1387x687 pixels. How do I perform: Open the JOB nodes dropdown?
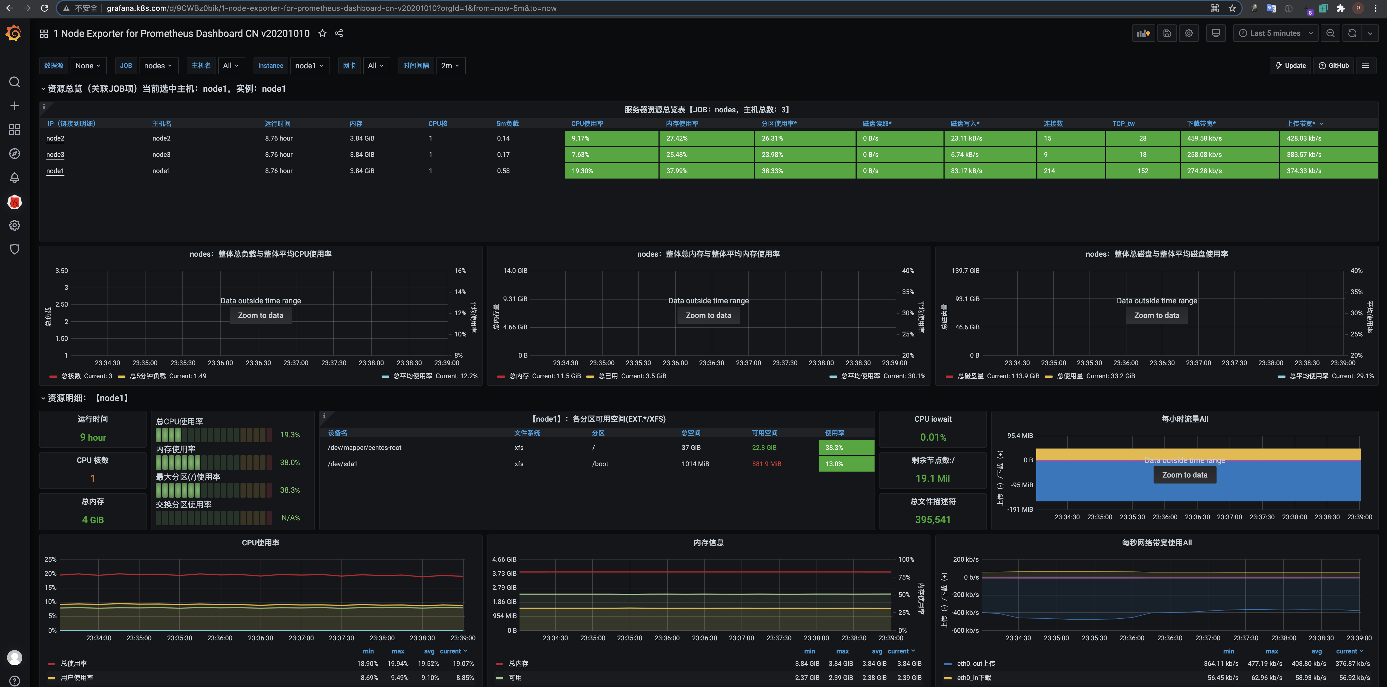[158, 66]
